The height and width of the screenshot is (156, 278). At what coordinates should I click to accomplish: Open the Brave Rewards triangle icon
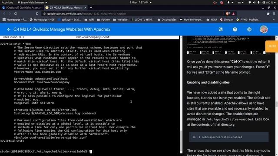pos(234,13)
